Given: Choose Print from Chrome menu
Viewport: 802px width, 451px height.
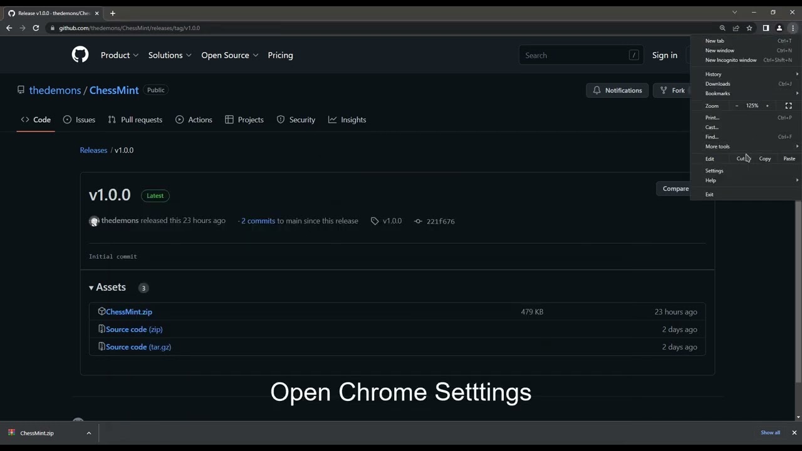Looking at the screenshot, I should 746,118.
